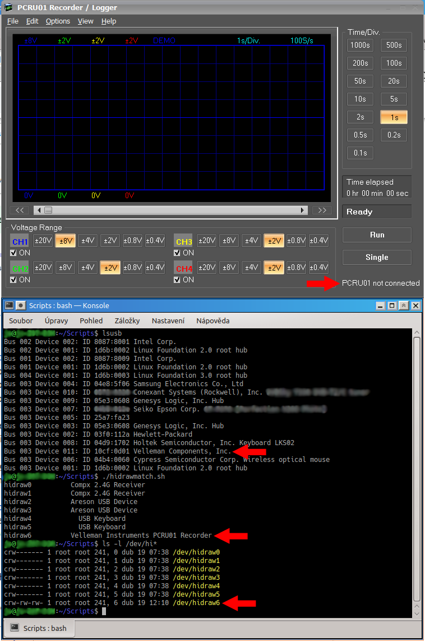Set CH1 range to ±0.4V
Image resolution: width=425 pixels, height=641 pixels.
point(155,241)
